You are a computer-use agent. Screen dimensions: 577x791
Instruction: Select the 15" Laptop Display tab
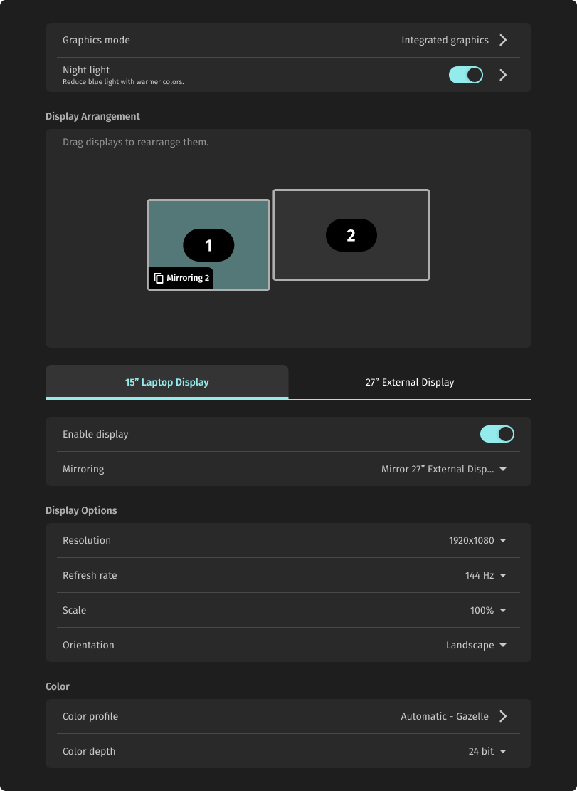[x=166, y=382]
